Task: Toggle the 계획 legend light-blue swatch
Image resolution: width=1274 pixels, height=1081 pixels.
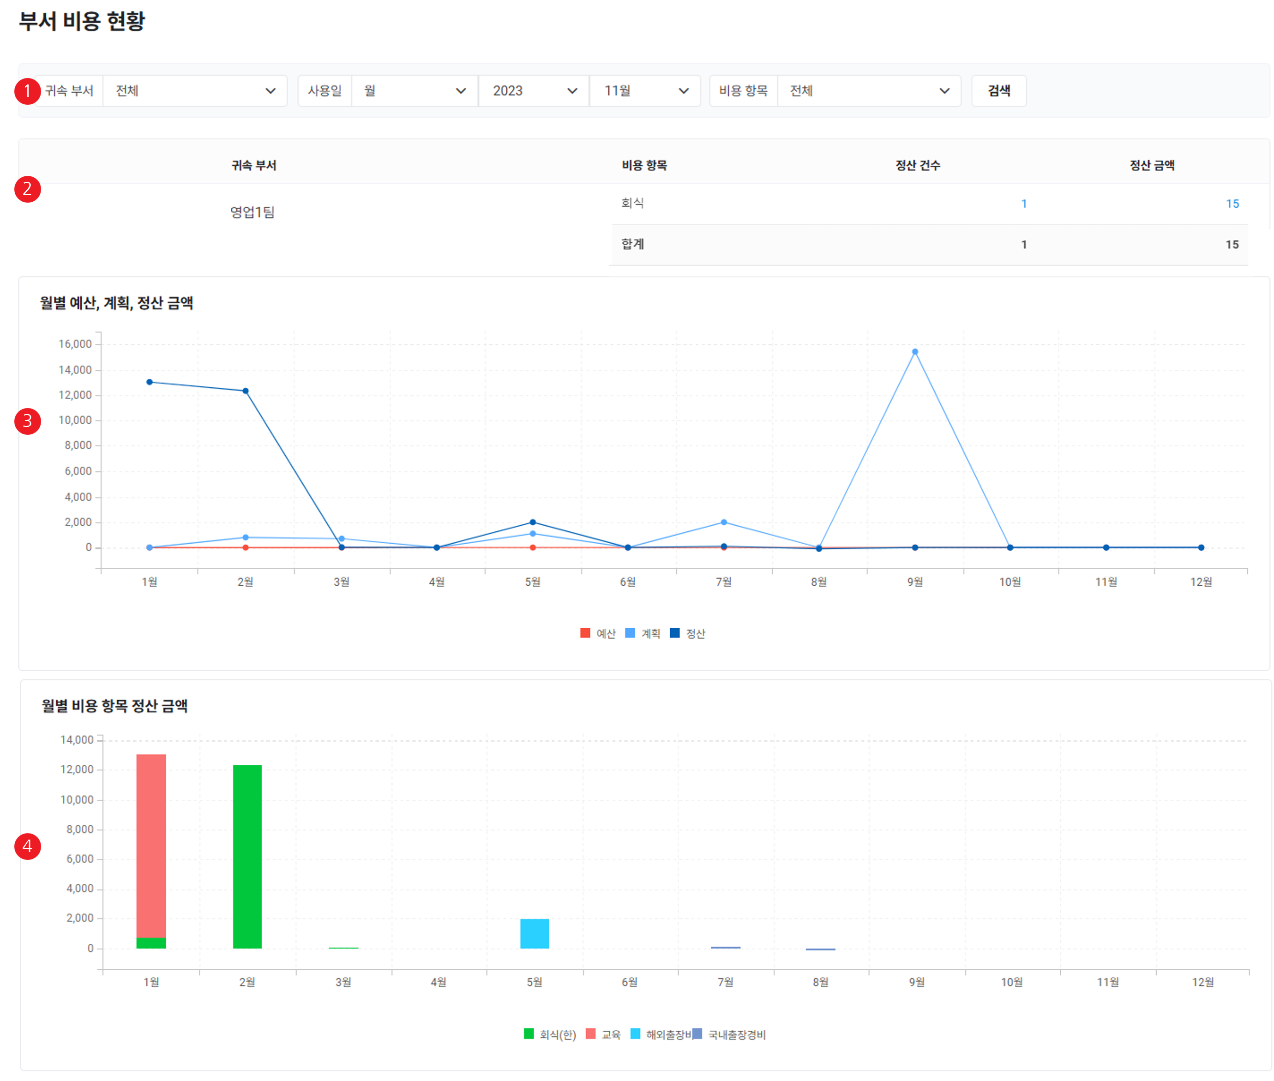Action: pos(630,633)
